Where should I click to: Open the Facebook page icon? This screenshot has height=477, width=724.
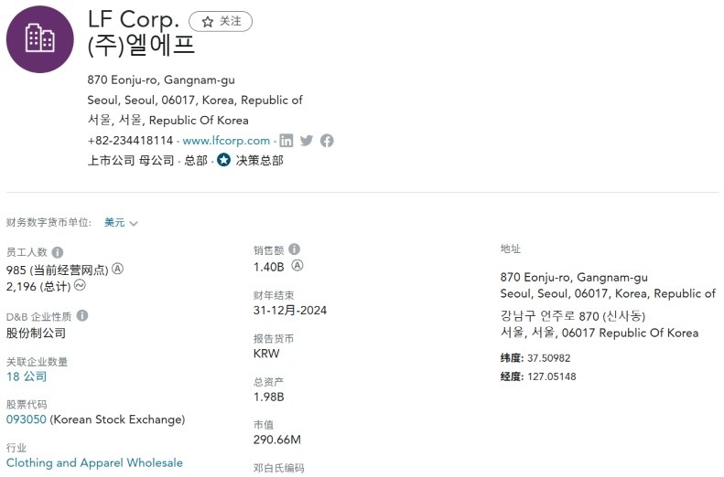click(x=327, y=141)
